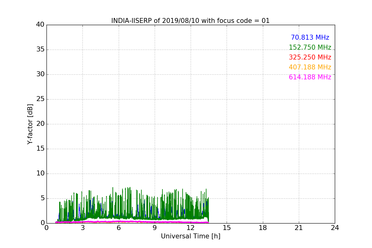This screenshot has height=248, width=372.
Task: Click the 'Y-factor [dB]' axis label
Action: tap(30, 124)
